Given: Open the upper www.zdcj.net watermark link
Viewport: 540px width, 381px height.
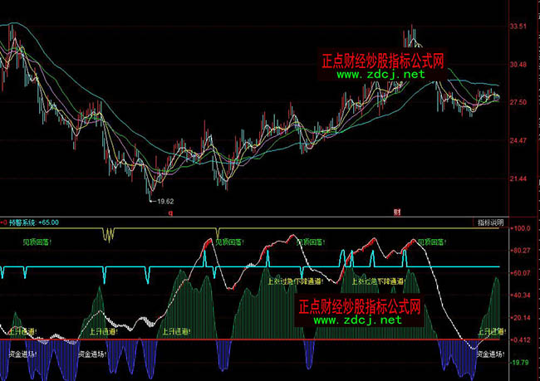Looking at the screenshot, I should pos(380,75).
